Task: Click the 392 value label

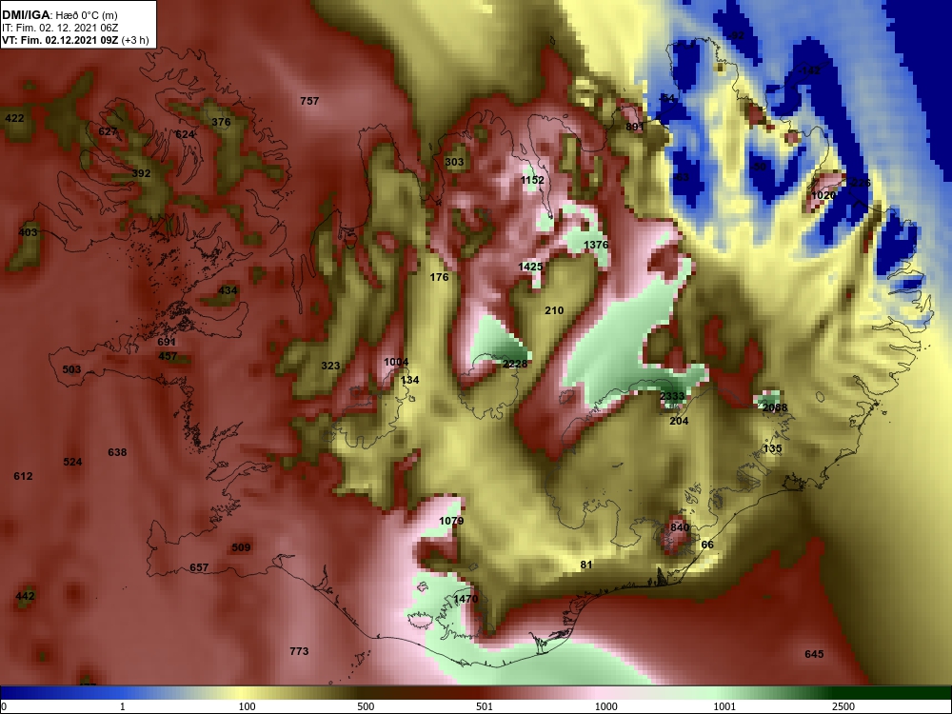Action: 141,173
